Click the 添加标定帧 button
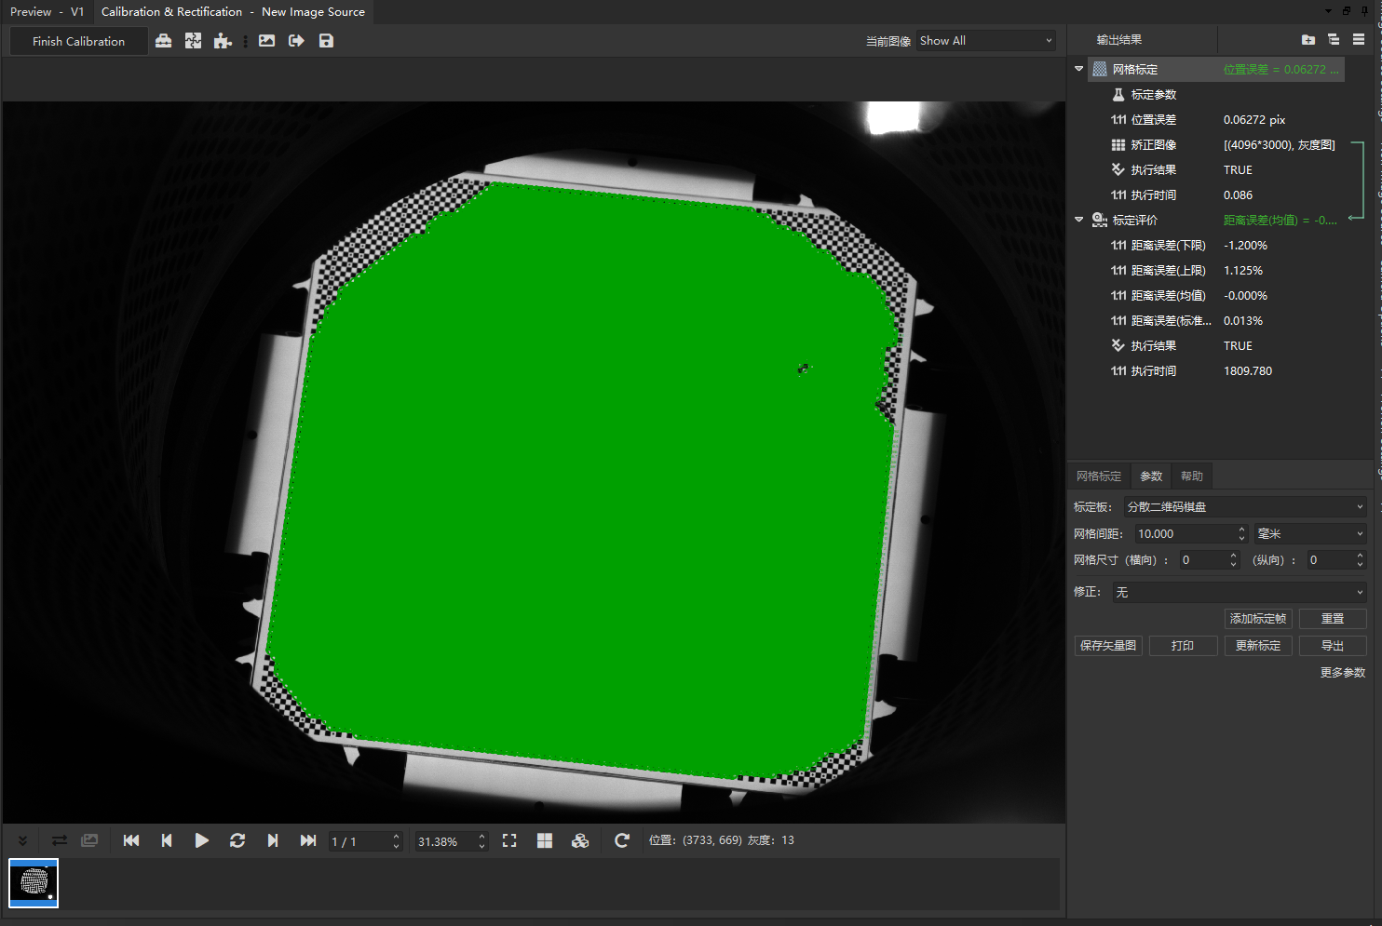This screenshot has height=926, width=1382. coord(1258,619)
